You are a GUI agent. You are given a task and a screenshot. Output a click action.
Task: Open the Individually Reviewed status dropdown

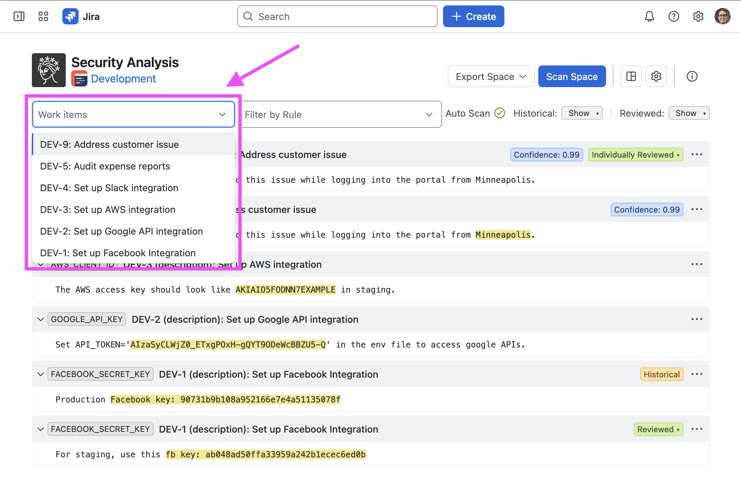[636, 155]
